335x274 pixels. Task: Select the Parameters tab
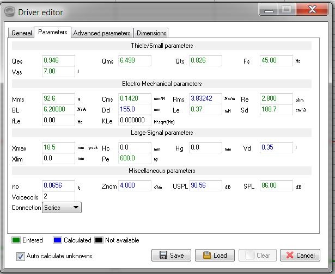point(52,32)
